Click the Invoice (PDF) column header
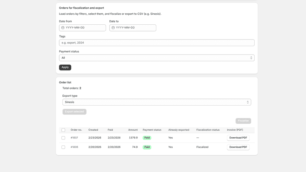The image size is (306, 172). [x=235, y=130]
